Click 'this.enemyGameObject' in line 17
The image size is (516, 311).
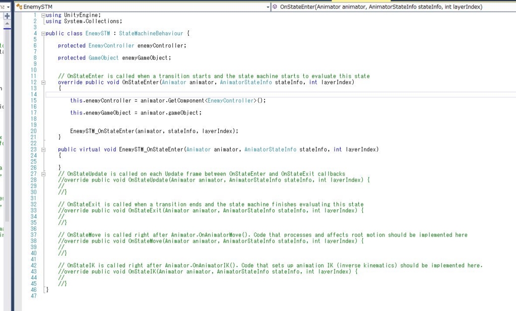pyautogui.click(x=100, y=113)
